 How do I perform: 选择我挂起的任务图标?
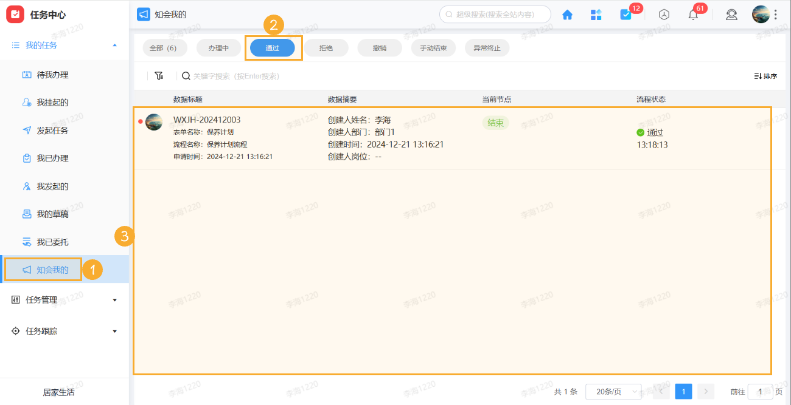click(x=26, y=102)
